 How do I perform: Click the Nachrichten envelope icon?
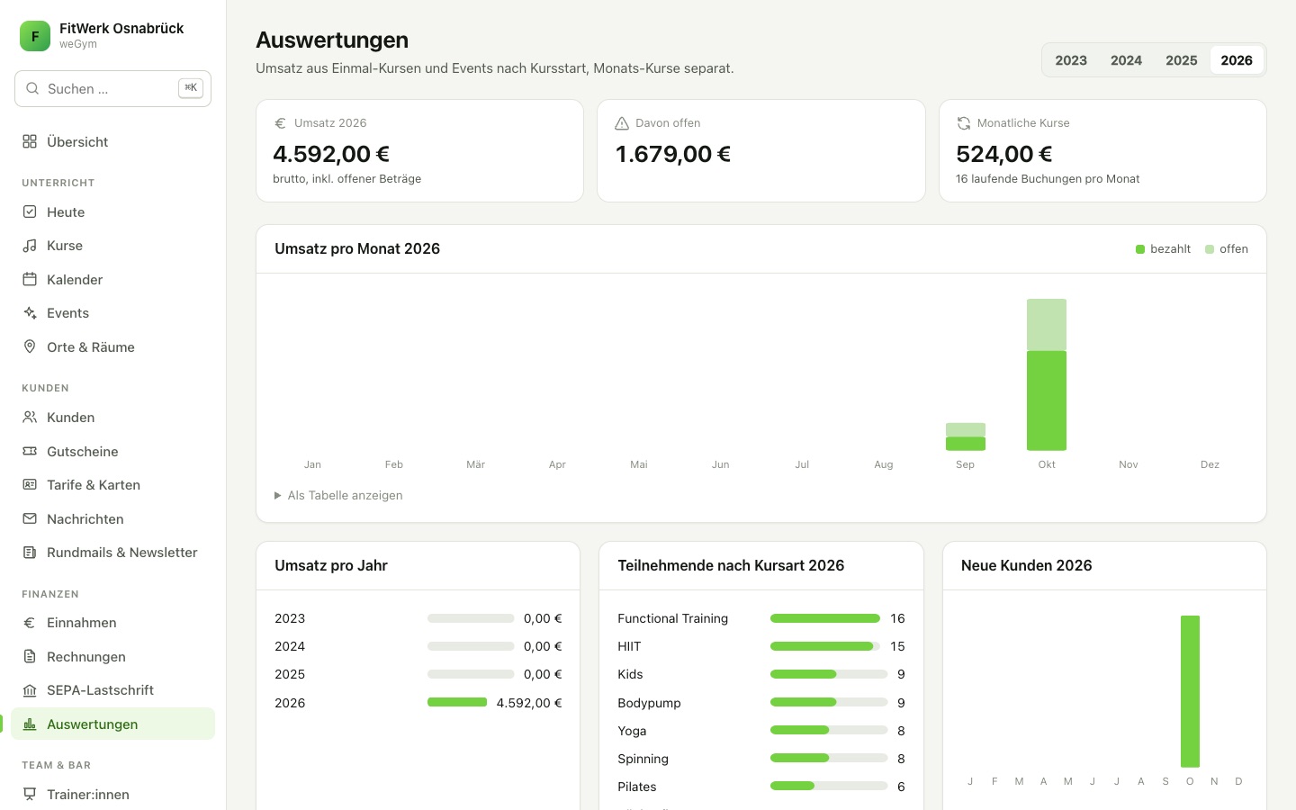tap(30, 518)
